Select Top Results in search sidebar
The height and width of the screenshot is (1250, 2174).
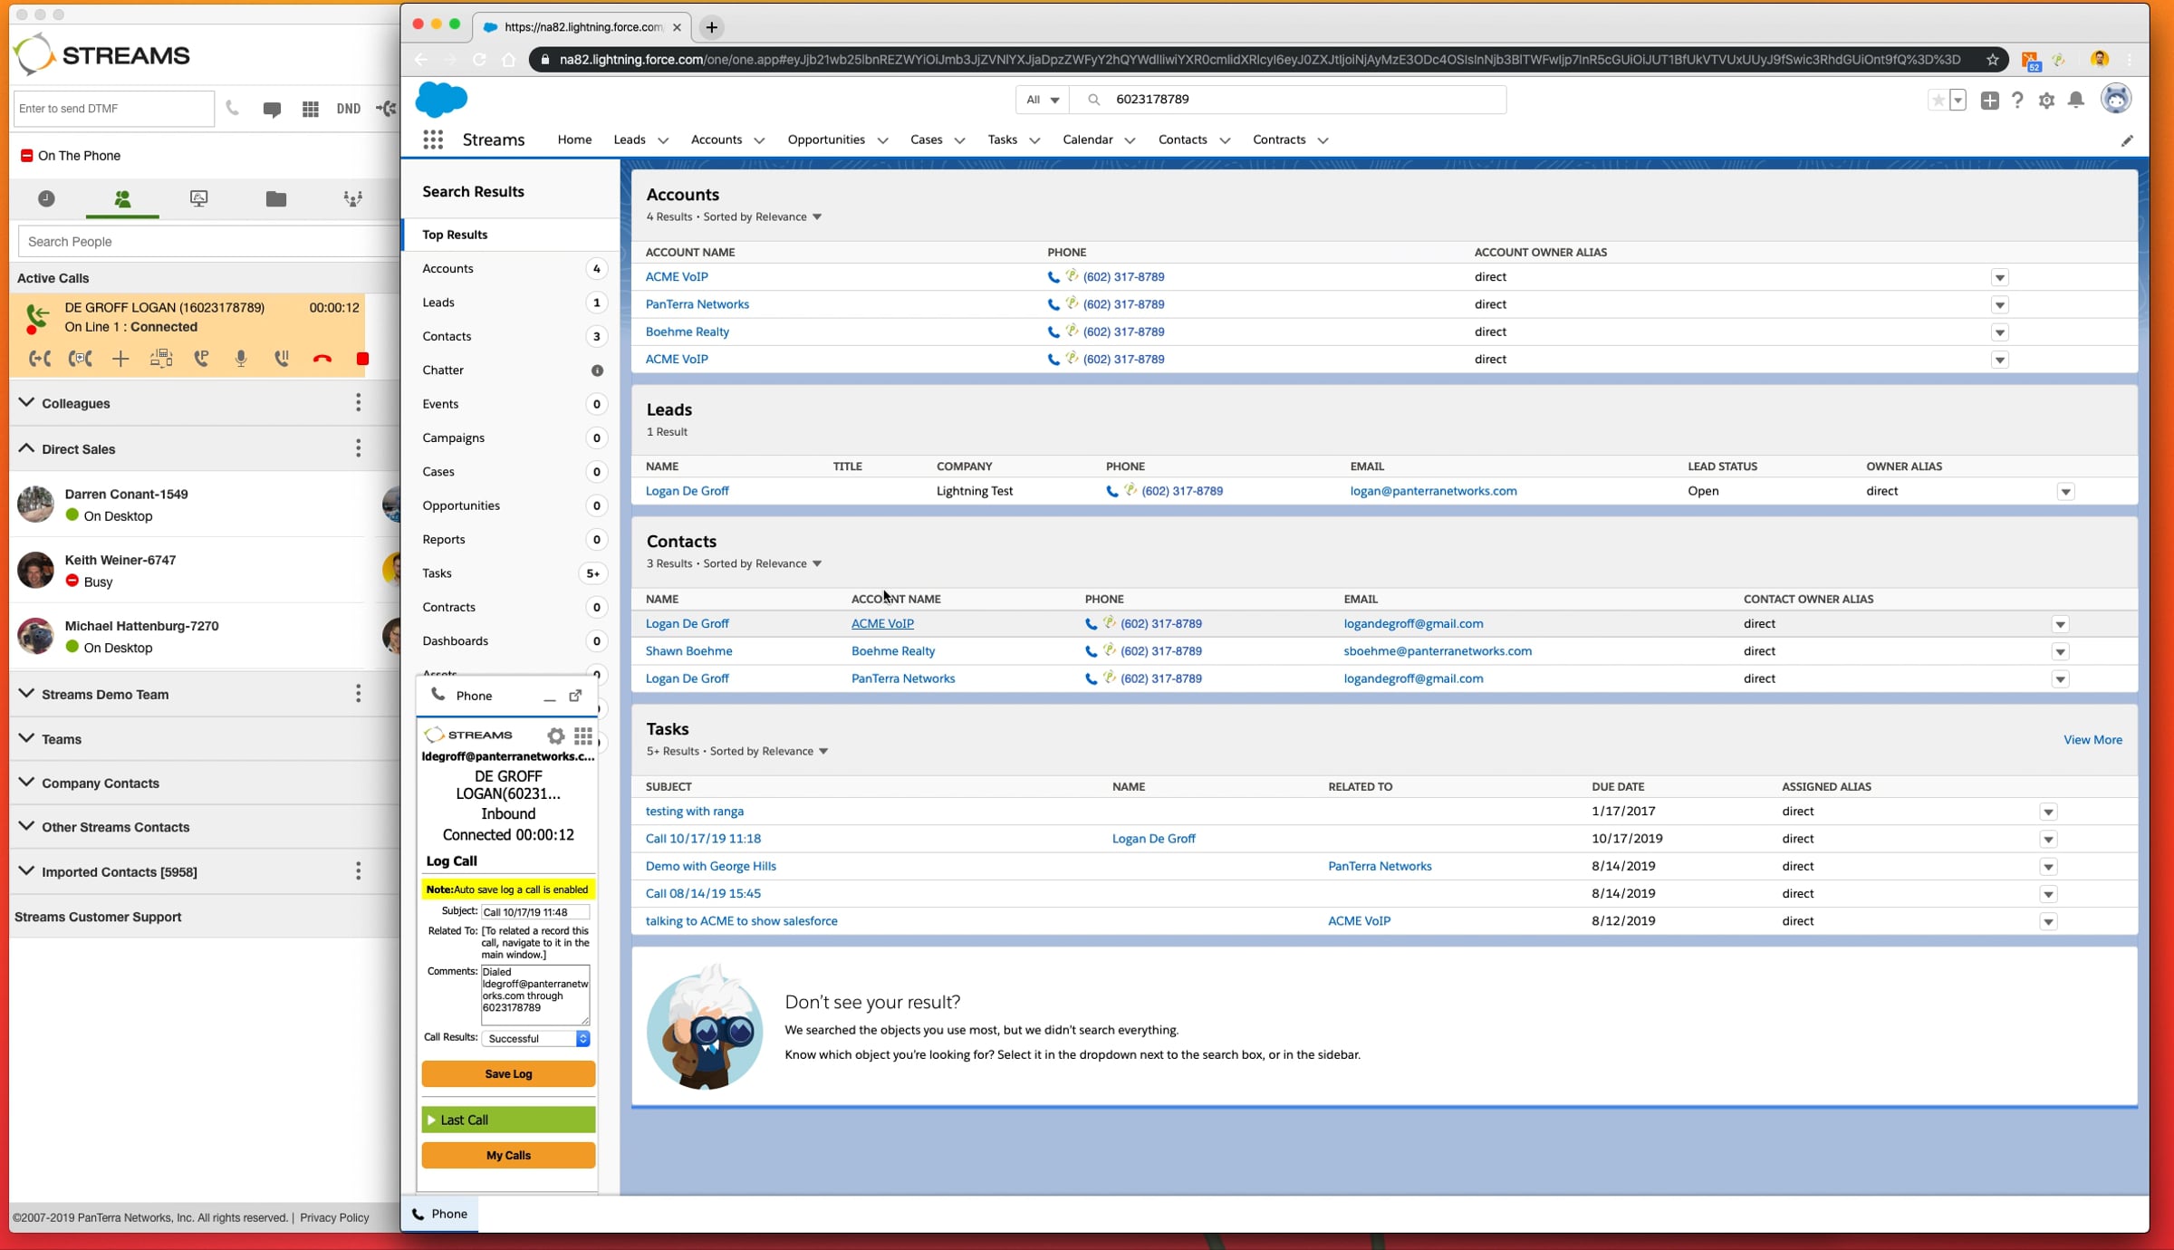coord(511,235)
